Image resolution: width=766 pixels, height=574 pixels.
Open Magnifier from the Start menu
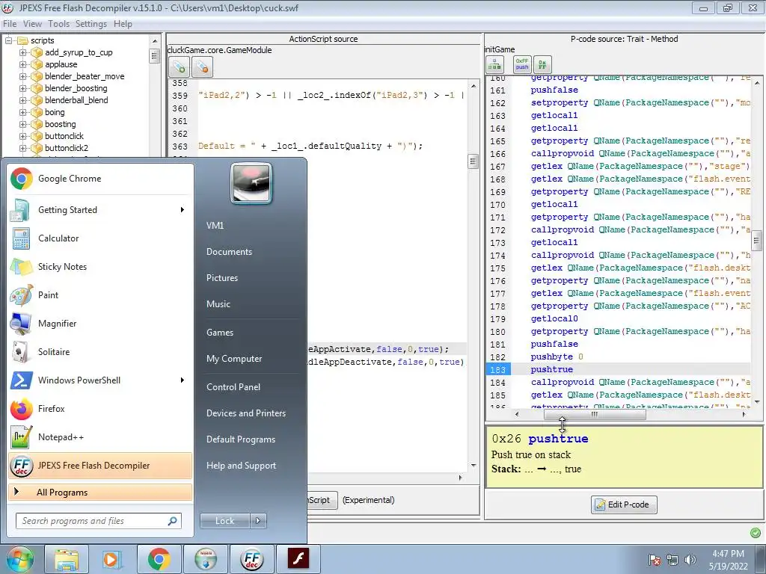[100, 323]
